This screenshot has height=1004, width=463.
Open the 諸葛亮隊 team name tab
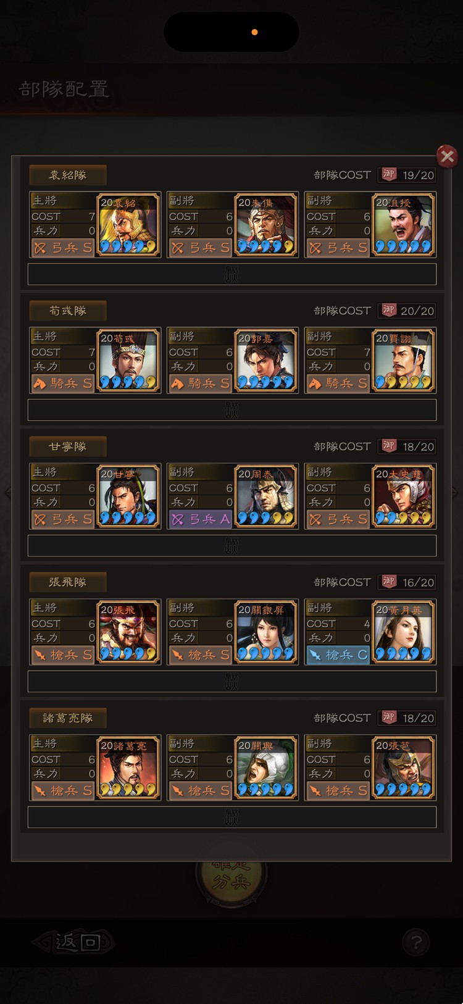pyautogui.click(x=68, y=718)
